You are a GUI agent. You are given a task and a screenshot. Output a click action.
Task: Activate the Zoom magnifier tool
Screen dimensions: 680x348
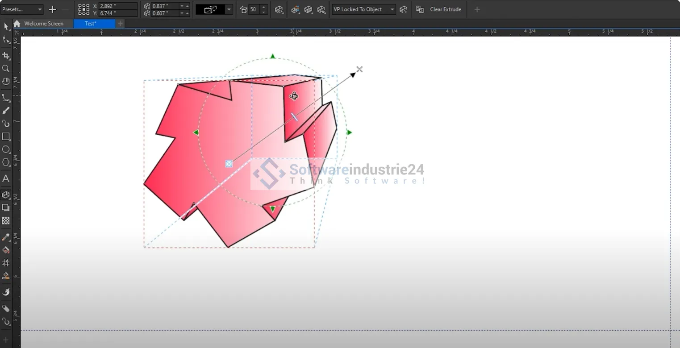click(x=6, y=68)
